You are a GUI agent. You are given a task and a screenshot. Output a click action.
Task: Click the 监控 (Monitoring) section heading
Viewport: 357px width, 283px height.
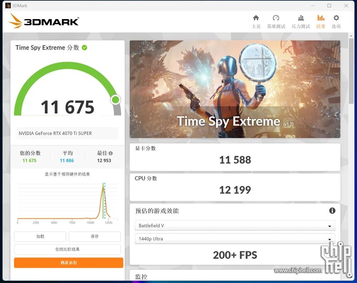tap(141, 277)
